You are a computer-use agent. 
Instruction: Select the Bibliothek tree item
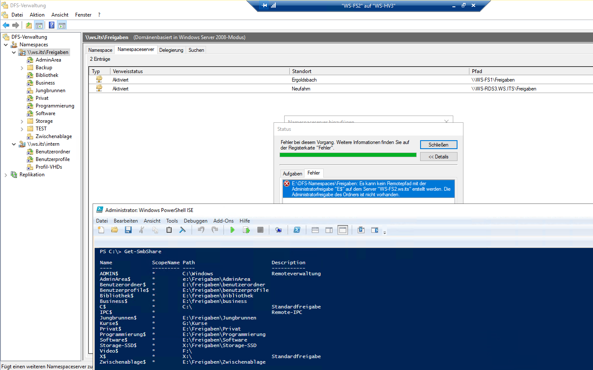47,75
